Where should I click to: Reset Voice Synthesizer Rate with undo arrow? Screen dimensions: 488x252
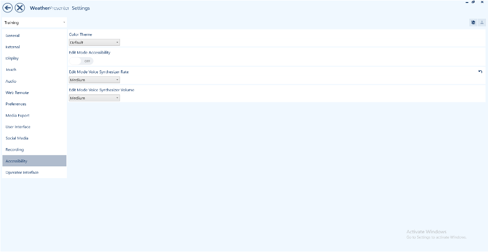(x=480, y=72)
